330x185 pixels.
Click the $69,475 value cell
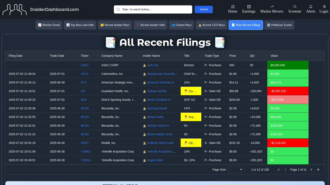pyautogui.click(x=288, y=82)
